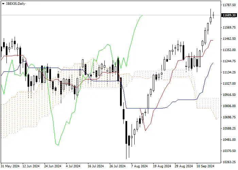Click the 11134.25 price axis label

click(229, 72)
